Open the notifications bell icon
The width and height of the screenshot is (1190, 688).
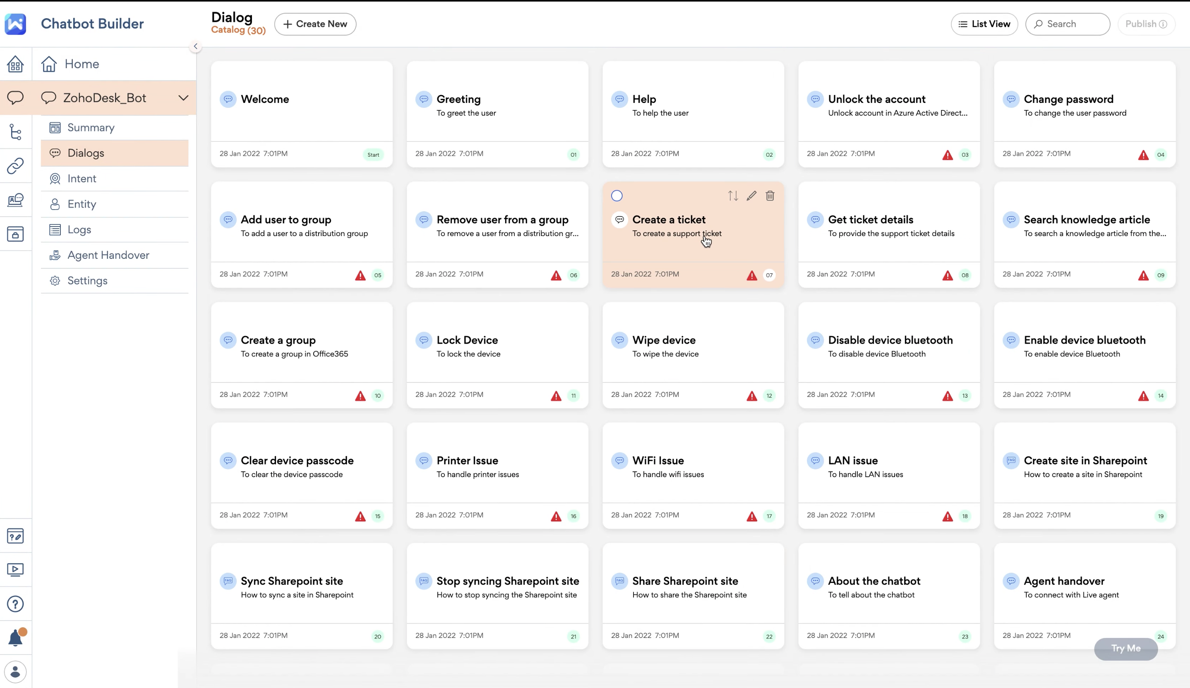[16, 638]
